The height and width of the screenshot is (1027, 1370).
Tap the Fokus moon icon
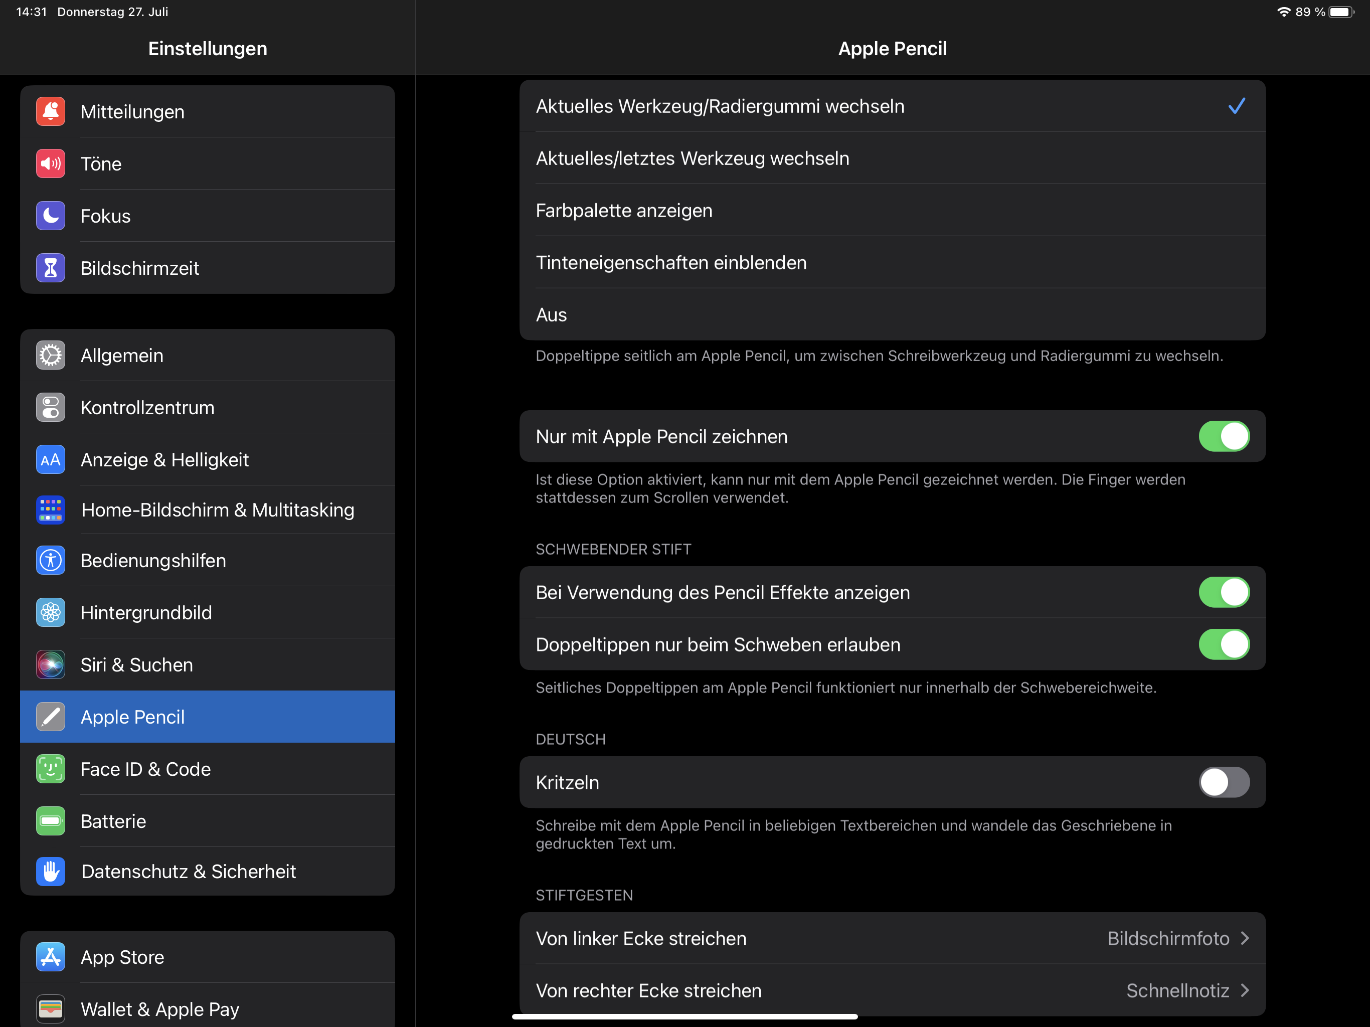click(50, 216)
